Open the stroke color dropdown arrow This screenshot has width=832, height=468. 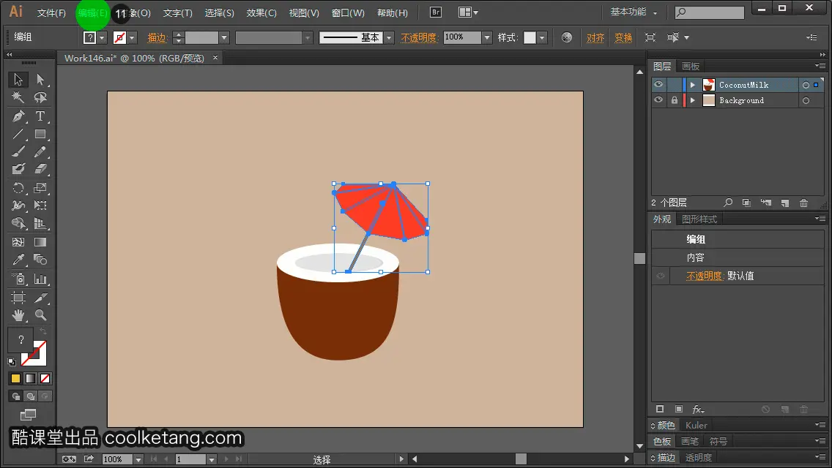tap(132, 37)
